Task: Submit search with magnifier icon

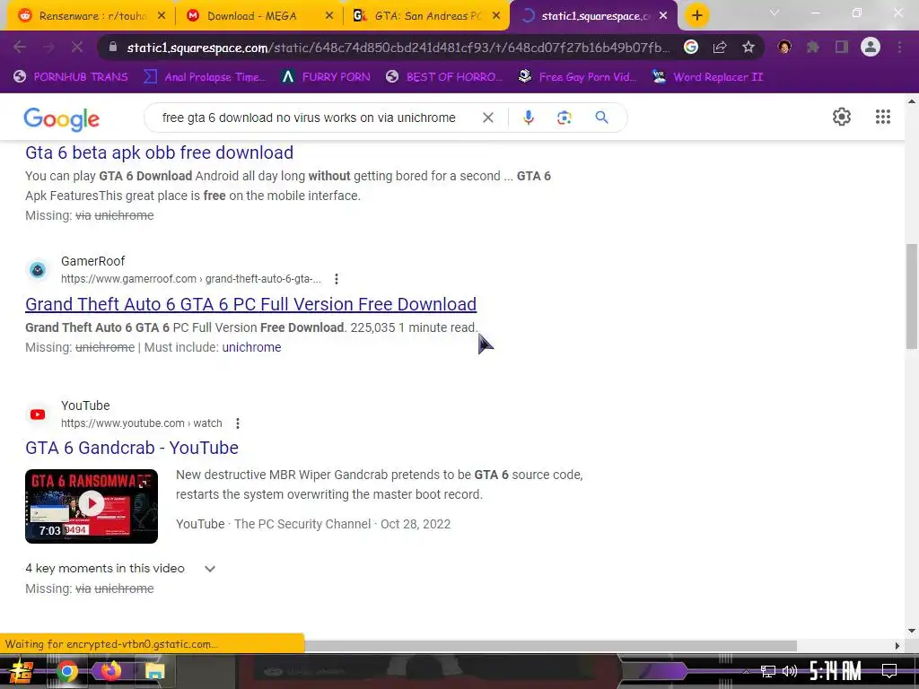Action: 601,118
